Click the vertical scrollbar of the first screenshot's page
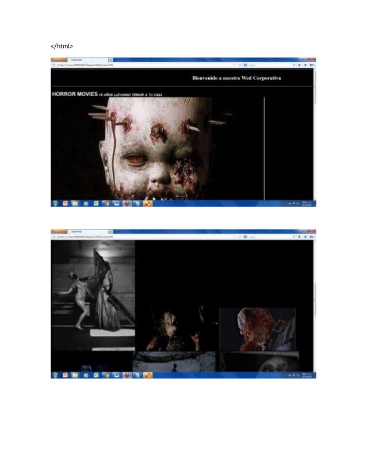The height and width of the screenshot is (475, 367). [x=315, y=134]
